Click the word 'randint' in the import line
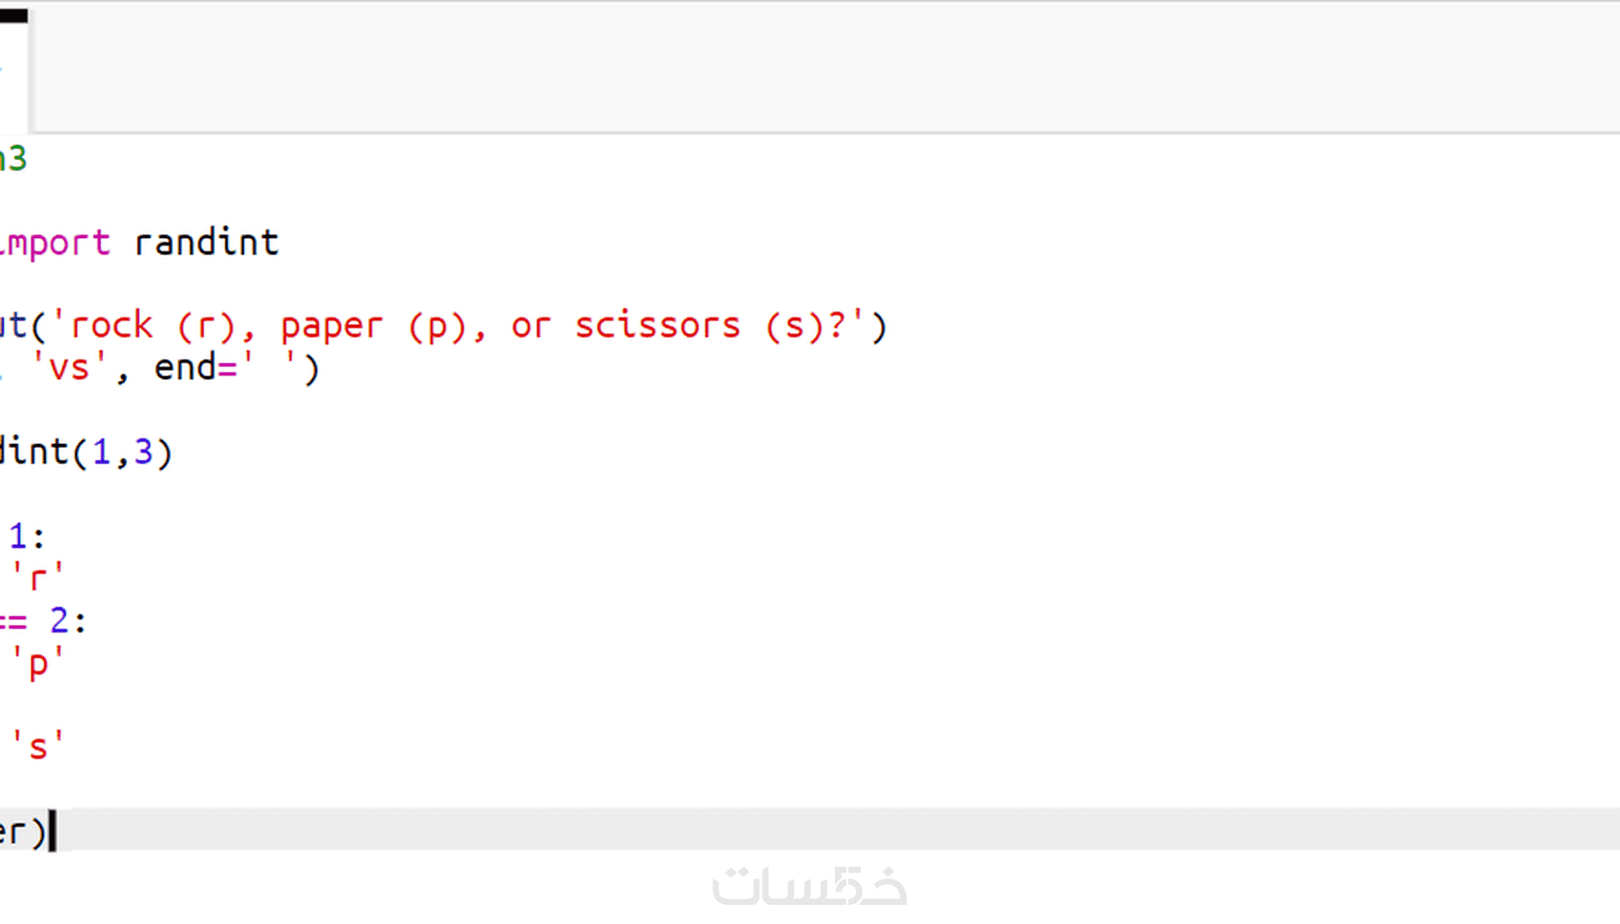 pos(206,242)
